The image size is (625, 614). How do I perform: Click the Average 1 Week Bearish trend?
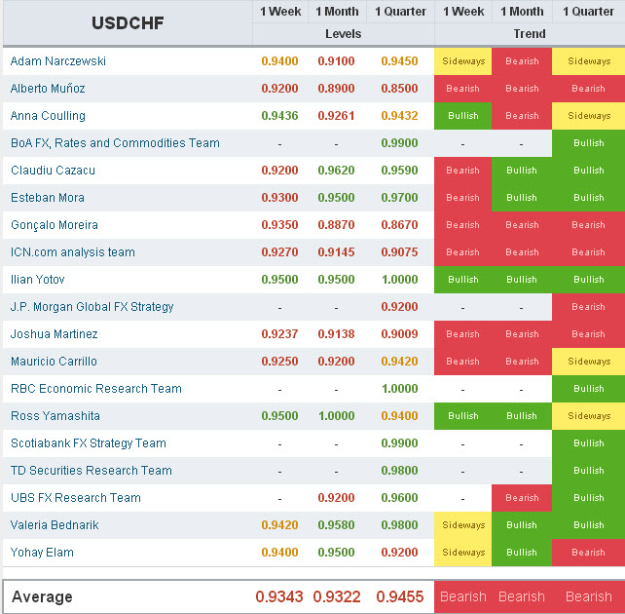click(463, 596)
